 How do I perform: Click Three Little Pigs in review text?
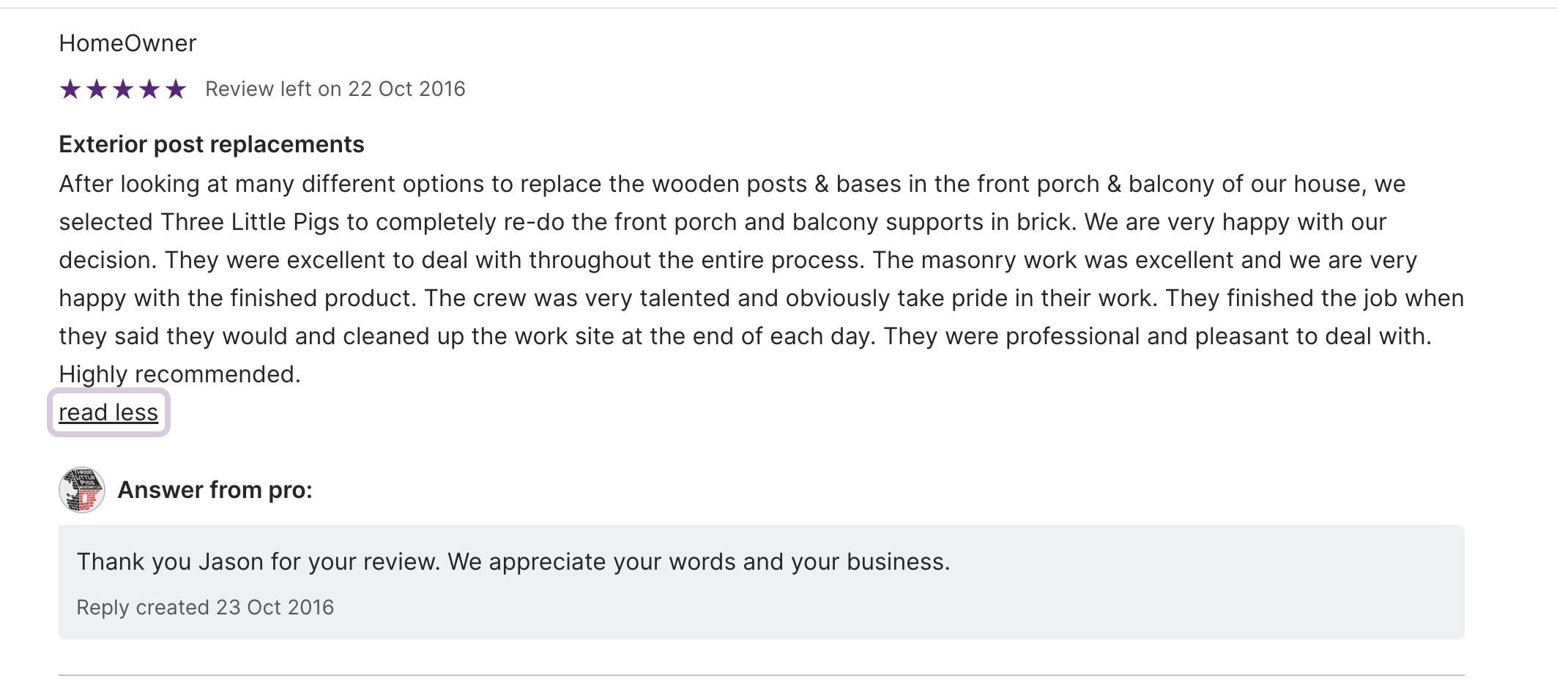pyautogui.click(x=250, y=222)
